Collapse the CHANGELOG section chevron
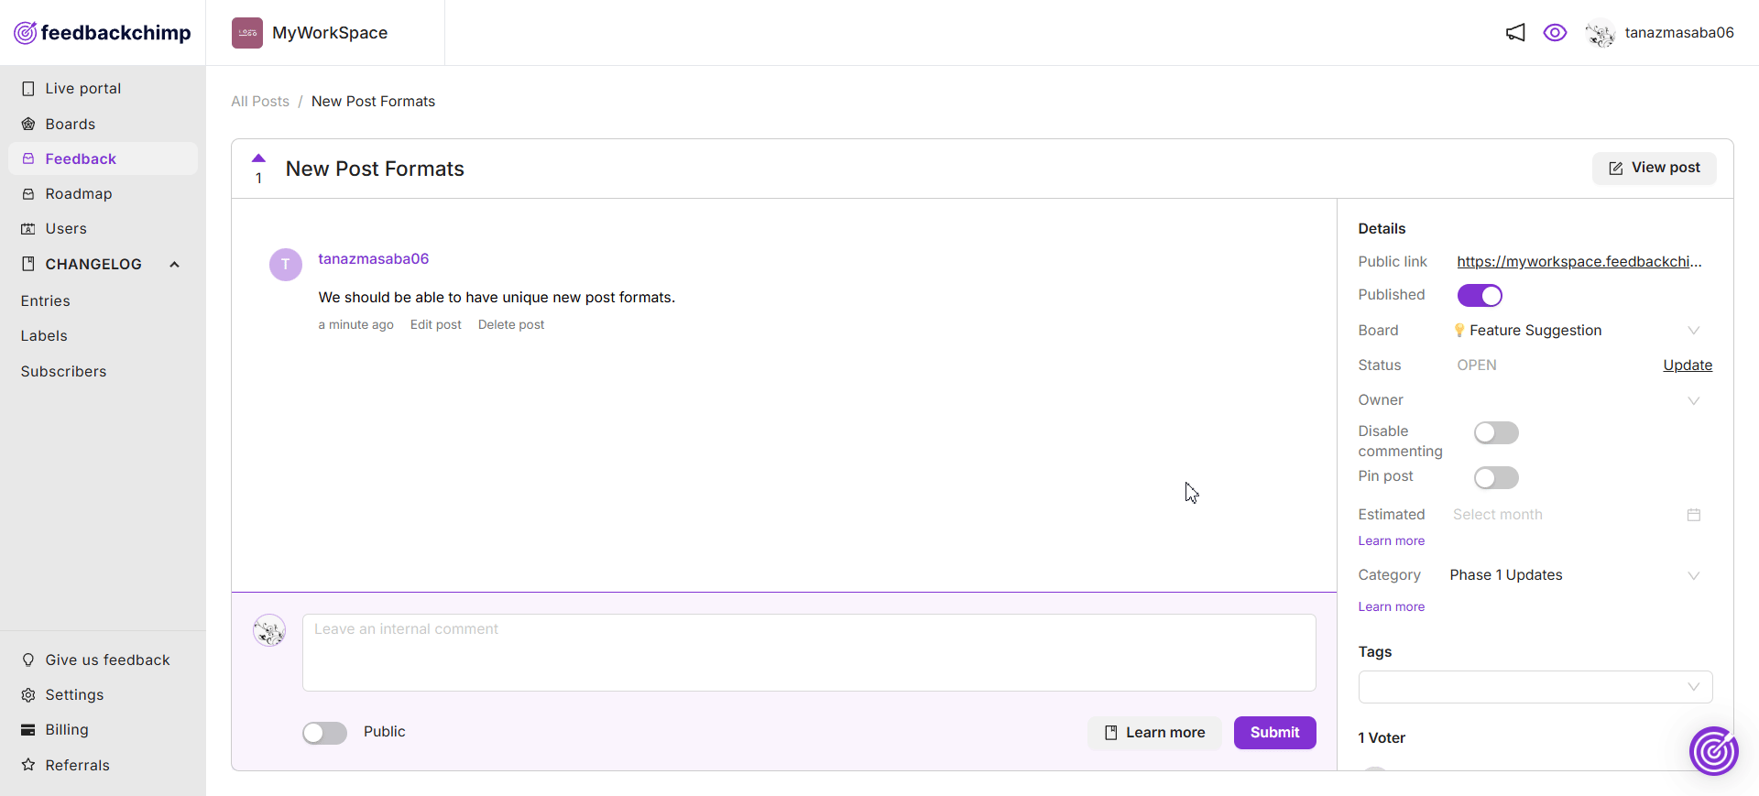 coord(174,265)
